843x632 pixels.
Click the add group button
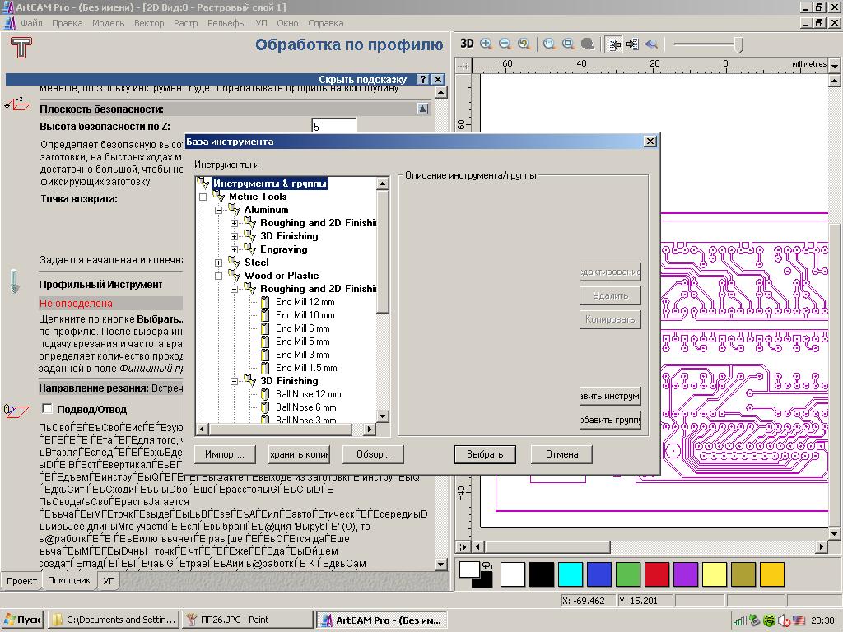(x=610, y=421)
